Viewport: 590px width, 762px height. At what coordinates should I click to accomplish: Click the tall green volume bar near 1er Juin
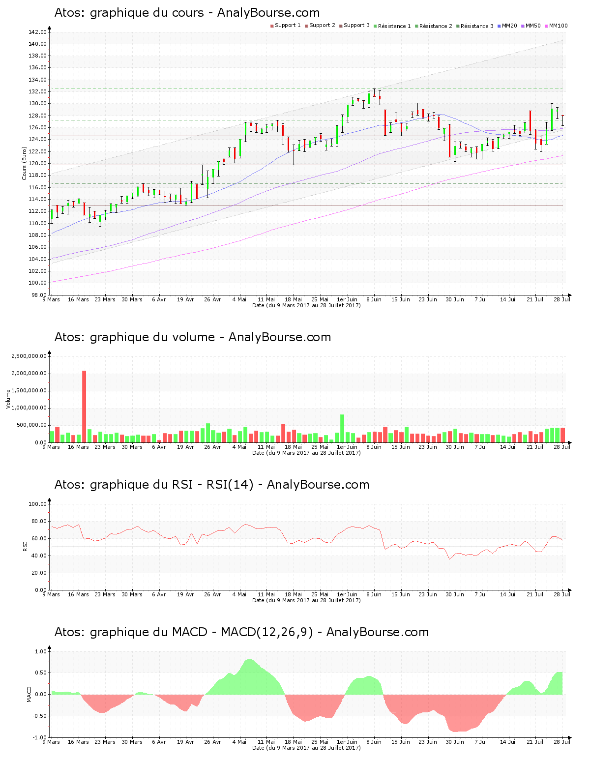(342, 428)
